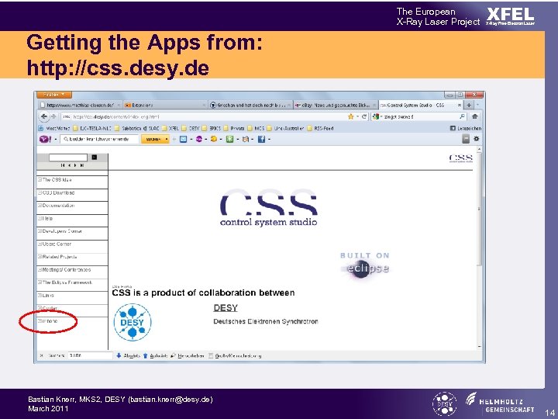Click the Yahoo logo in the toolbar
This screenshot has width=558, height=419.
coord(45,140)
